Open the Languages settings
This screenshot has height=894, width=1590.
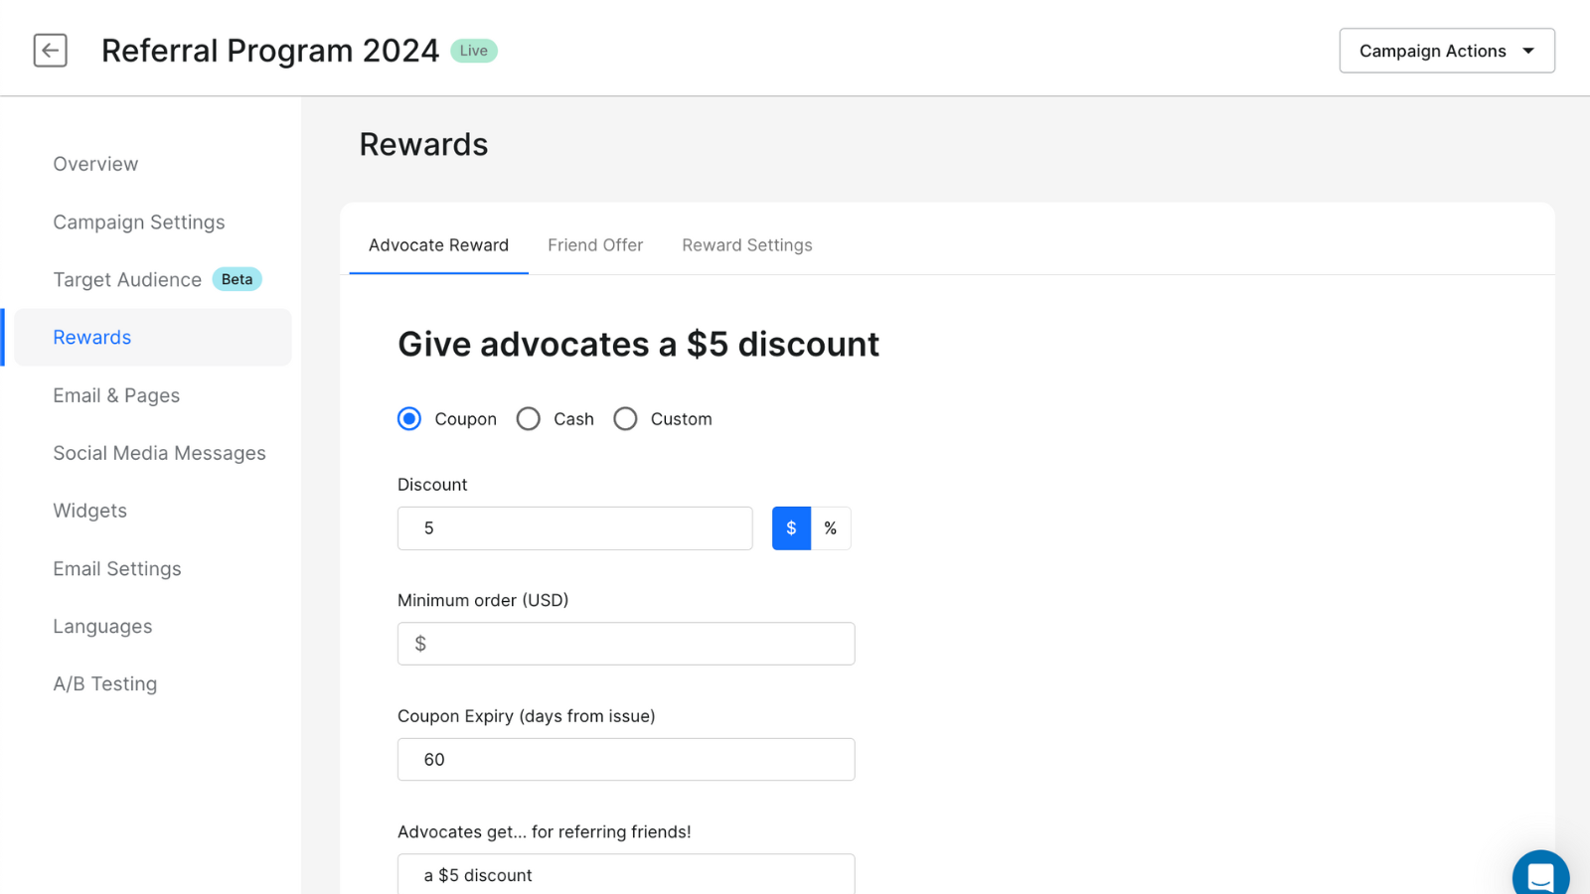(102, 626)
